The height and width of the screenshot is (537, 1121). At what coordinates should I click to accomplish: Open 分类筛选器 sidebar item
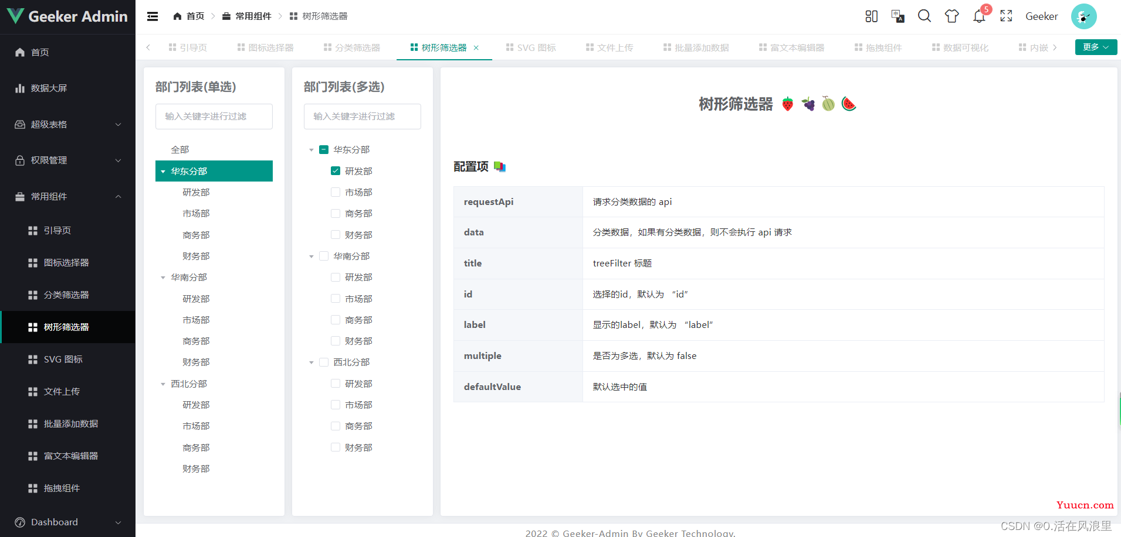[x=67, y=295]
